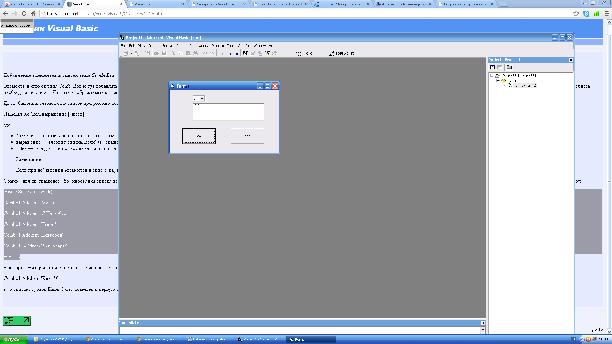The width and height of the screenshot is (612, 344).
Task: Click Find binoculars toolbar icon
Action: [x=195, y=53]
